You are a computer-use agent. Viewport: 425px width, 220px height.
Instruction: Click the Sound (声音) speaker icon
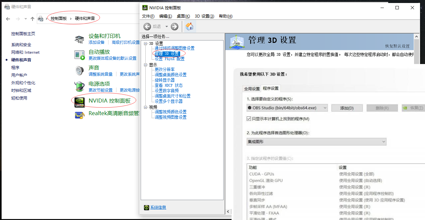(79, 71)
